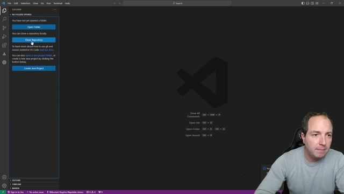The image size is (344, 194).
Task: Open the Source Control view icon
Action: point(4,28)
